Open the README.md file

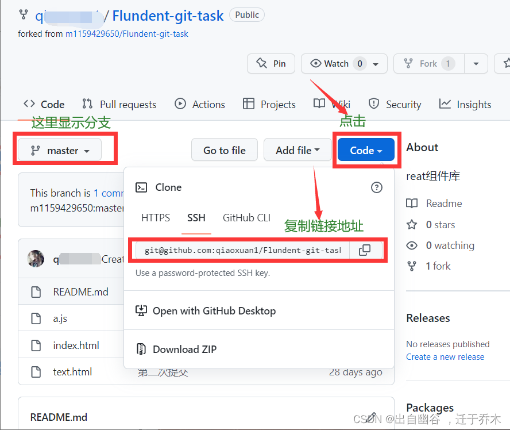(x=80, y=292)
